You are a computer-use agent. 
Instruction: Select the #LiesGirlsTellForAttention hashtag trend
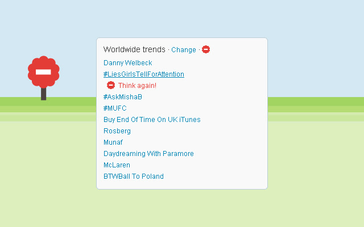click(x=144, y=74)
